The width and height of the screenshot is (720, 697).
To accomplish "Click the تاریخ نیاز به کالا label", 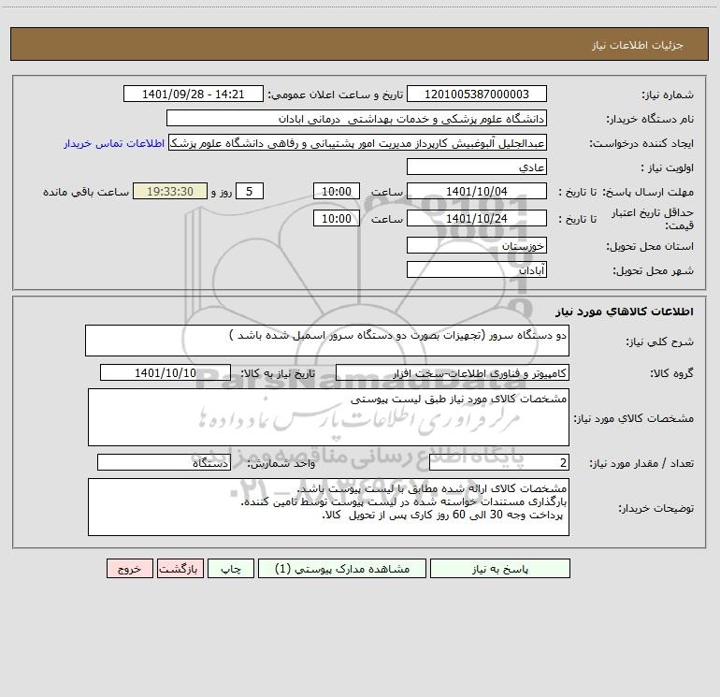I will pyautogui.click(x=279, y=373).
